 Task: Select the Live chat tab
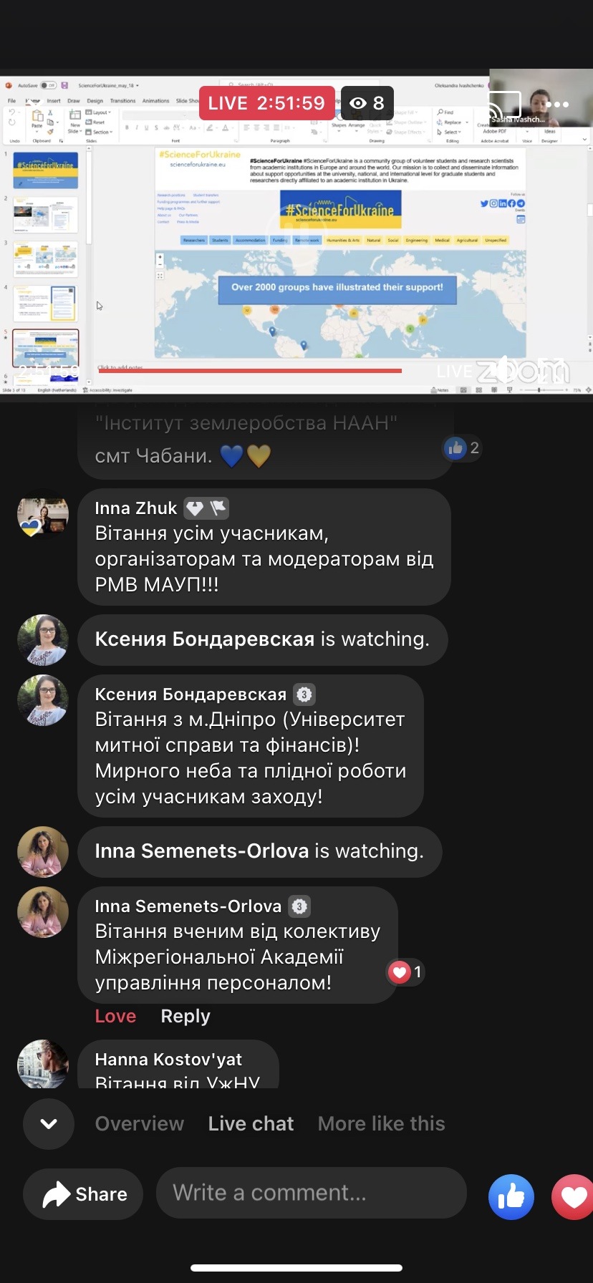tap(251, 1123)
